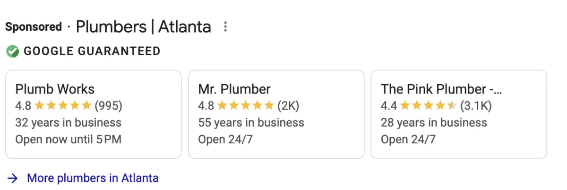Click the arrow icon before More plumbers
The image size is (567, 190).
[x=14, y=178]
